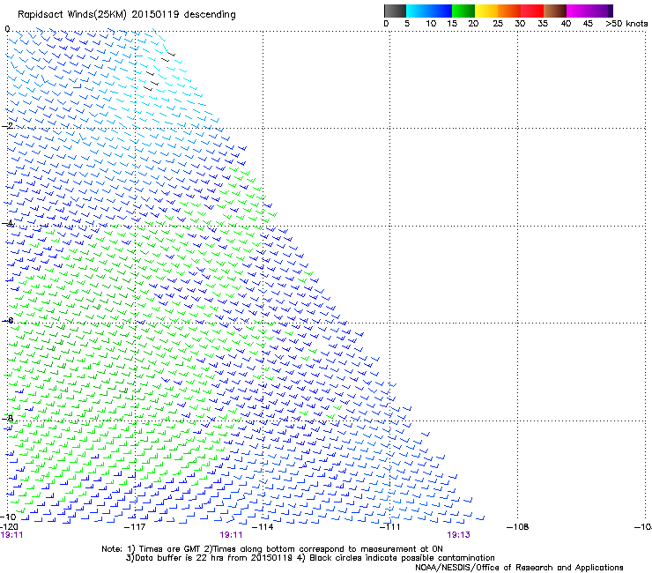Click the latitude label '-8'
This screenshot has height=573, width=652.
[x=7, y=418]
